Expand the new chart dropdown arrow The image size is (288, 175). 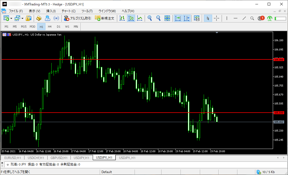point(11,18)
